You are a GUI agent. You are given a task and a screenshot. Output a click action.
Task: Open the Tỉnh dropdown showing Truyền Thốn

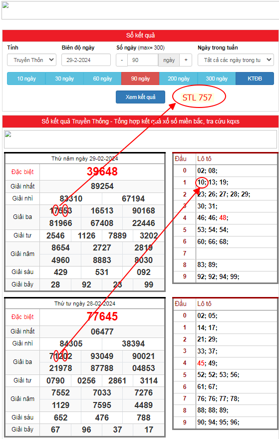(x=31, y=60)
